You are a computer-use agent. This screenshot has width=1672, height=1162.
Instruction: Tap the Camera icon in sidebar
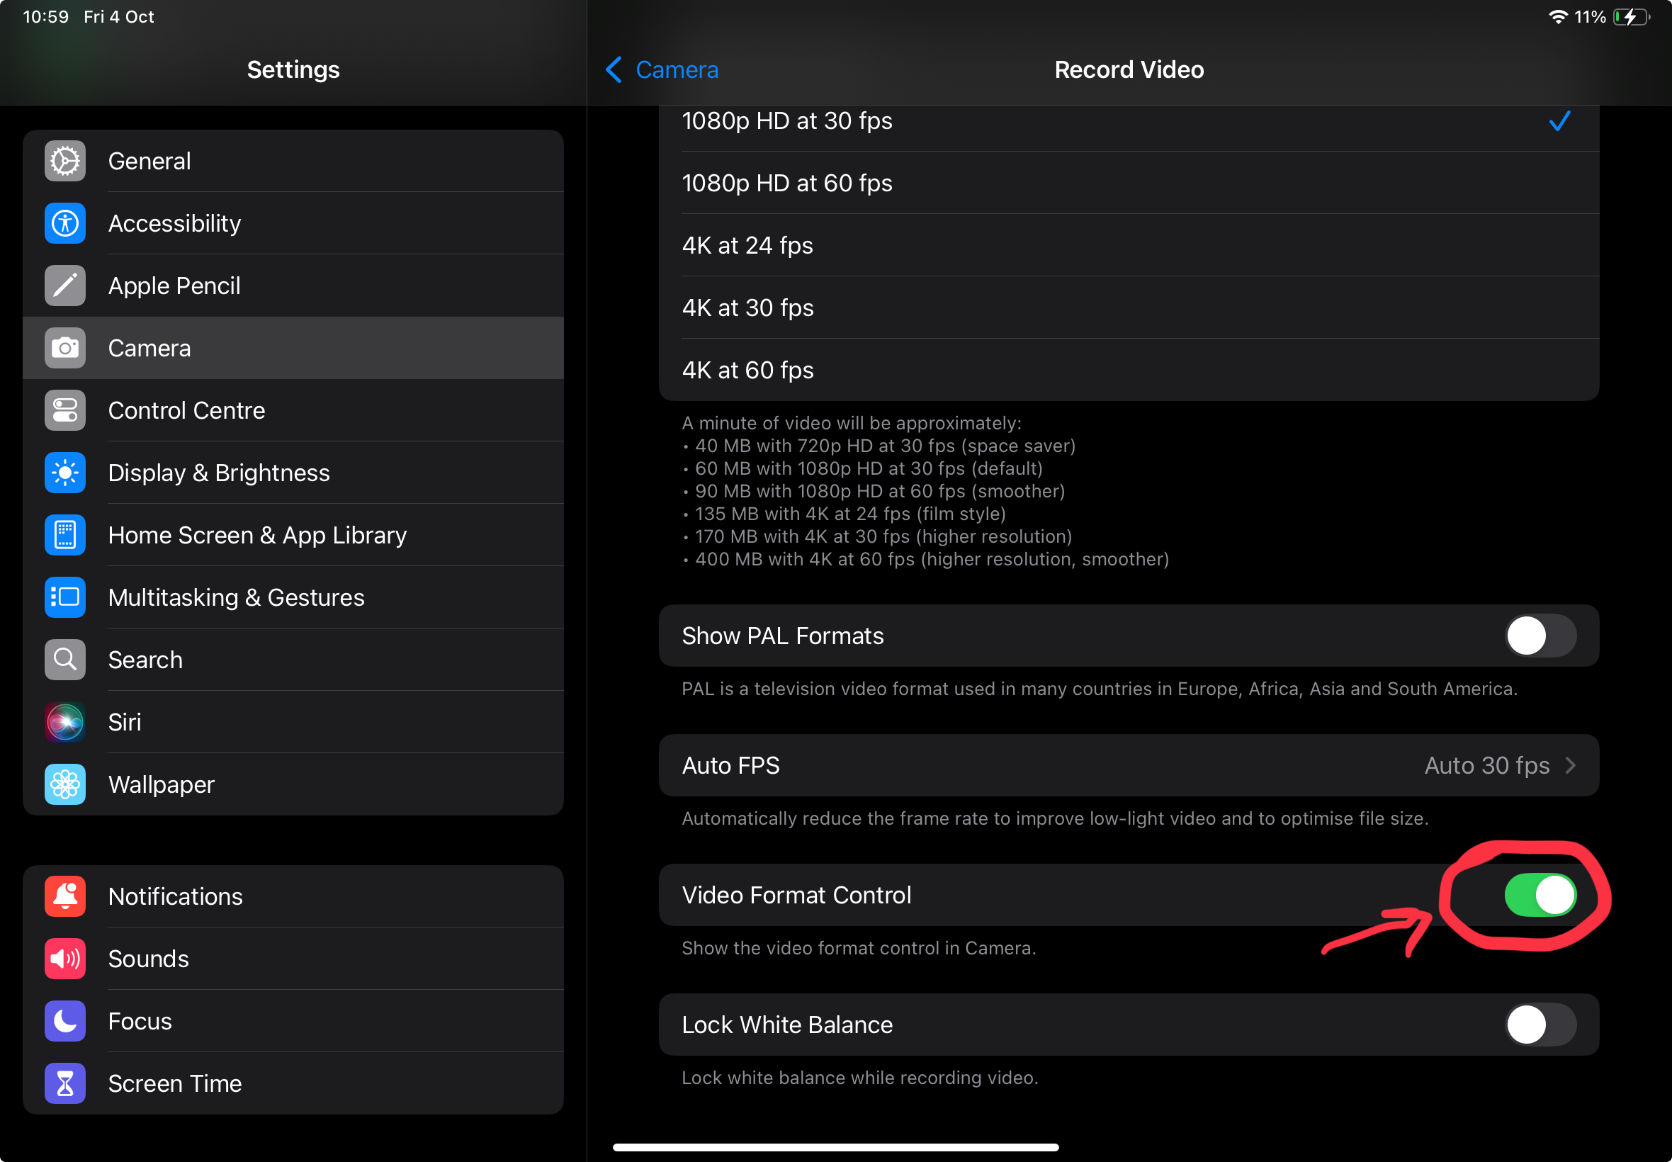64,348
